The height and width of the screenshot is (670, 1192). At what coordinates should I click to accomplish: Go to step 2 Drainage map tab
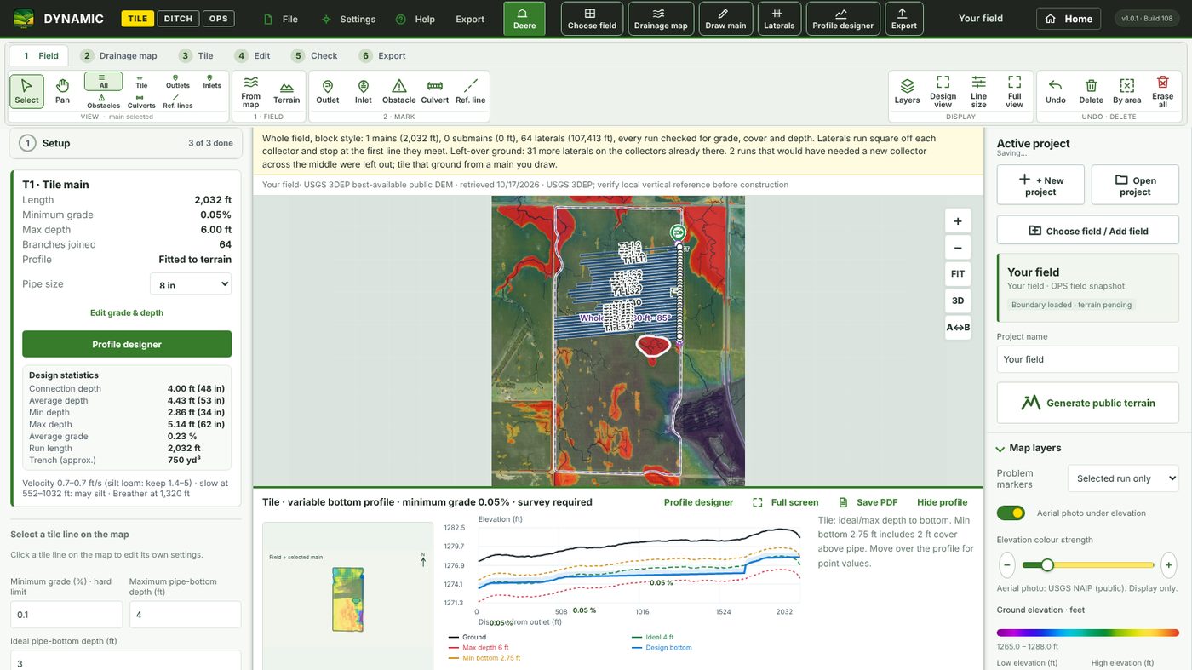tap(119, 55)
